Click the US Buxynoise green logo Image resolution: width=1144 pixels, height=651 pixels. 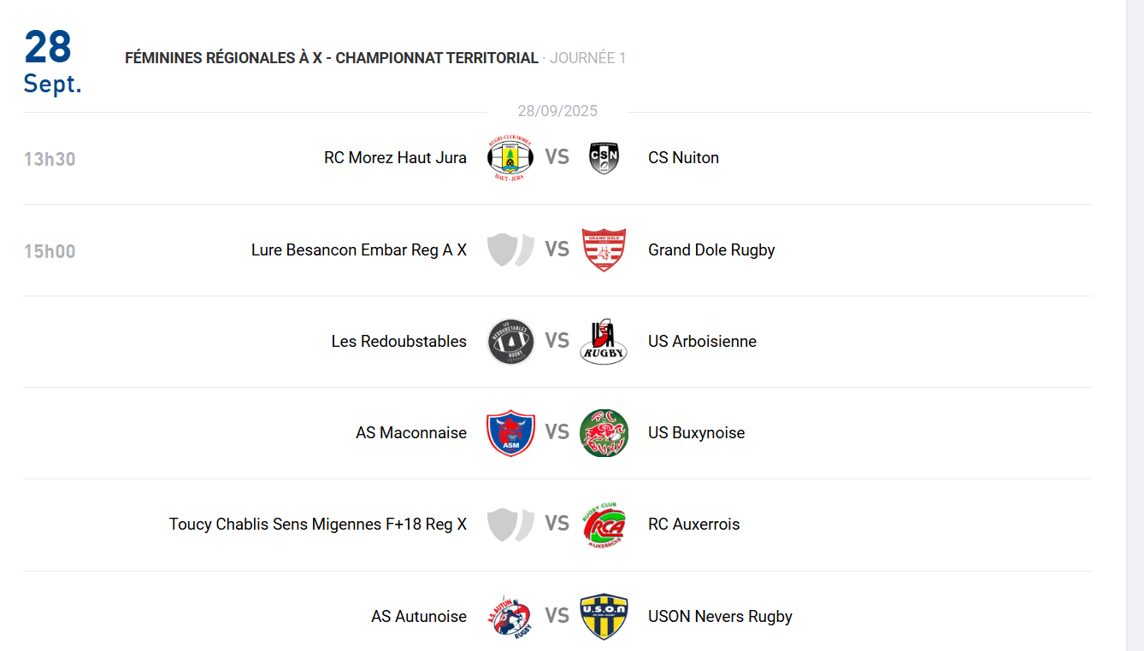pos(604,433)
